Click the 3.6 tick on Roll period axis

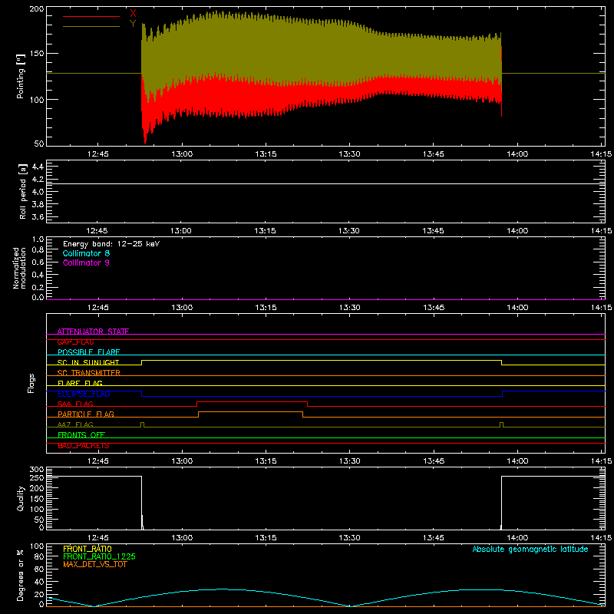[x=38, y=217]
